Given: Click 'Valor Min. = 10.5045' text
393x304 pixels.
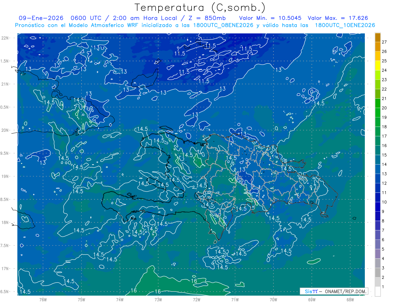Looking at the screenshot, I should [x=270, y=18].
